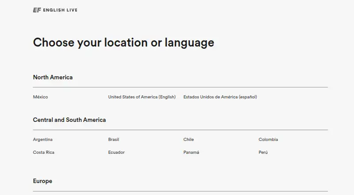Choose Estados Unidos de América (español)
The width and height of the screenshot is (354, 195).
(x=220, y=97)
